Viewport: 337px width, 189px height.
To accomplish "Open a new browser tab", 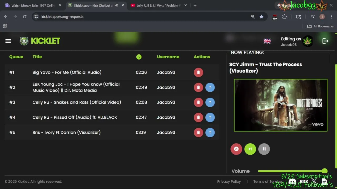I will tap(195, 5).
